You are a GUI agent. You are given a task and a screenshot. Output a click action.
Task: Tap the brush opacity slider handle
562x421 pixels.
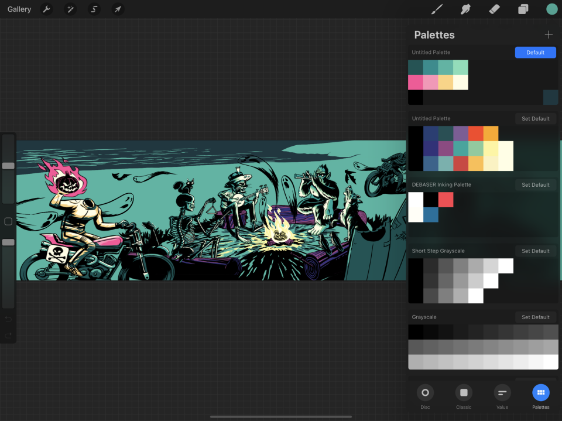8,242
